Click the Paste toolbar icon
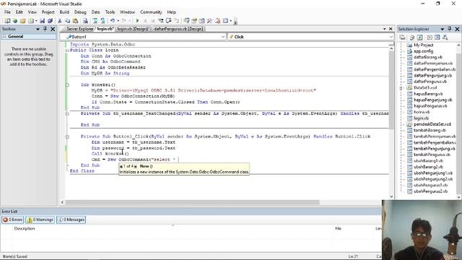The height and width of the screenshot is (260, 462). click(x=75, y=21)
